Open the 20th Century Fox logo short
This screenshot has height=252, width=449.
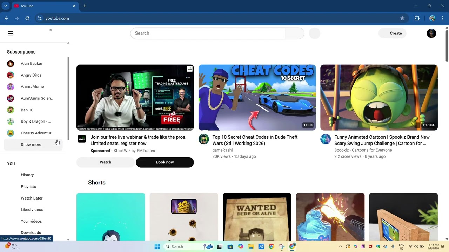coord(184,217)
